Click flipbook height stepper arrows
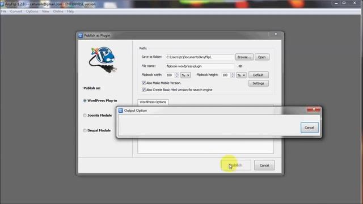This screenshot has width=363, height=204. click(x=233, y=75)
